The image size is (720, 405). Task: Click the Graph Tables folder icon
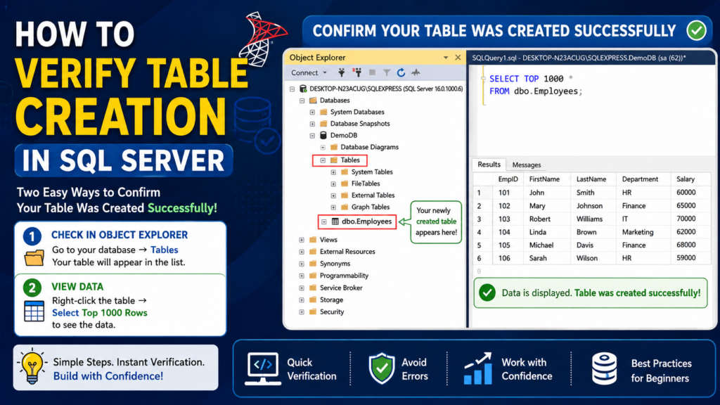click(345, 207)
